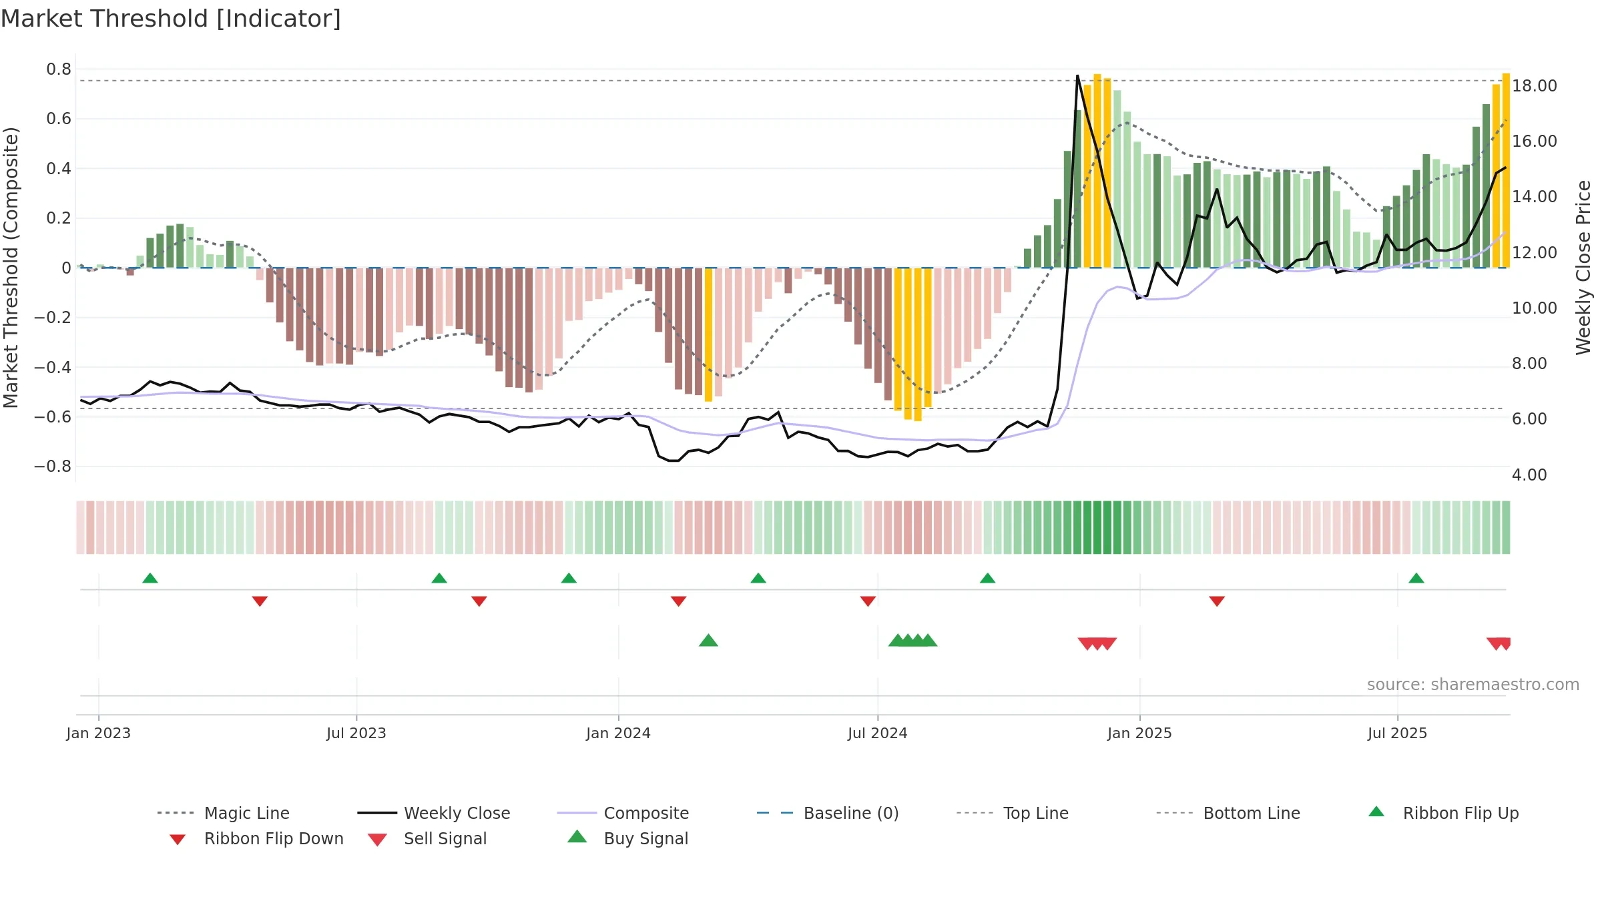Toggle the Composite legend entry
This screenshot has width=1602, height=901.
click(623, 813)
